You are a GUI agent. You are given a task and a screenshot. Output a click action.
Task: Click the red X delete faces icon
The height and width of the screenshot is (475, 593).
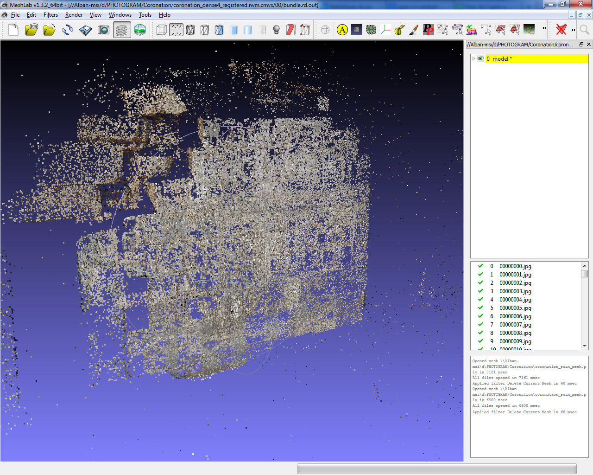561,30
